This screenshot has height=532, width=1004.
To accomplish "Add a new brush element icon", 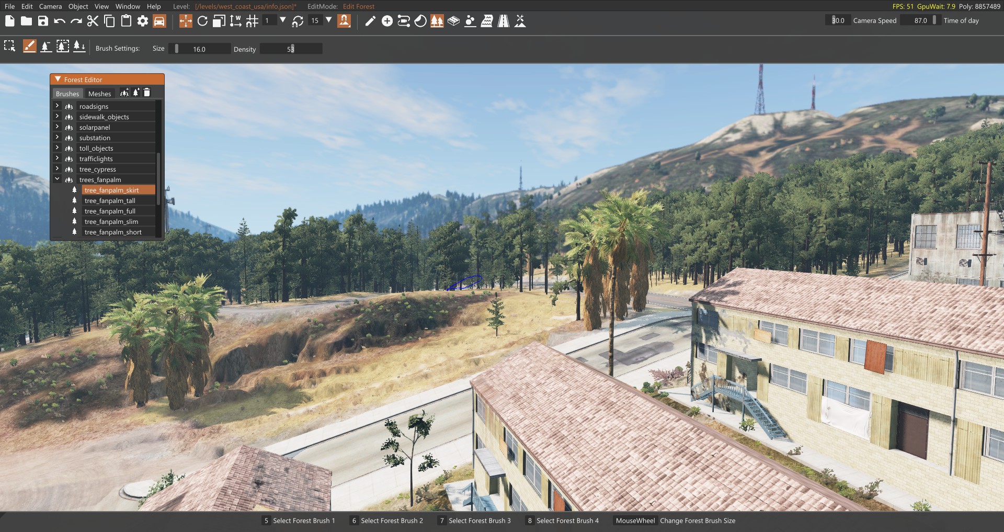I will (136, 93).
